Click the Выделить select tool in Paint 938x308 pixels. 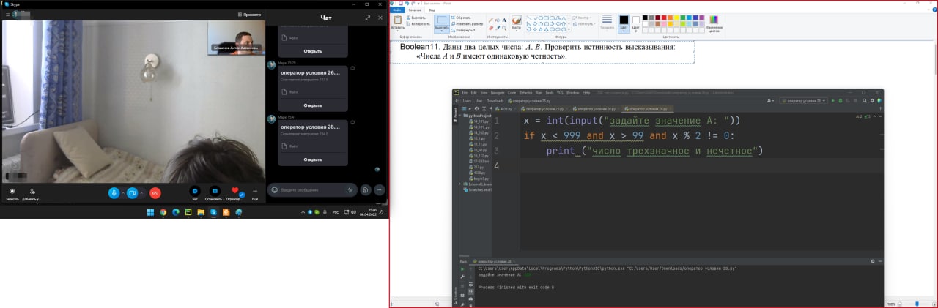click(x=442, y=24)
